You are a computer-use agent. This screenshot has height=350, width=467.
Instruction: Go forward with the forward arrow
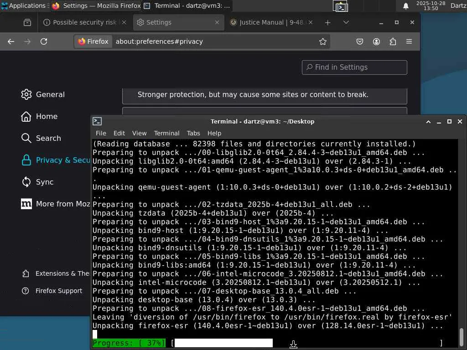point(27,41)
